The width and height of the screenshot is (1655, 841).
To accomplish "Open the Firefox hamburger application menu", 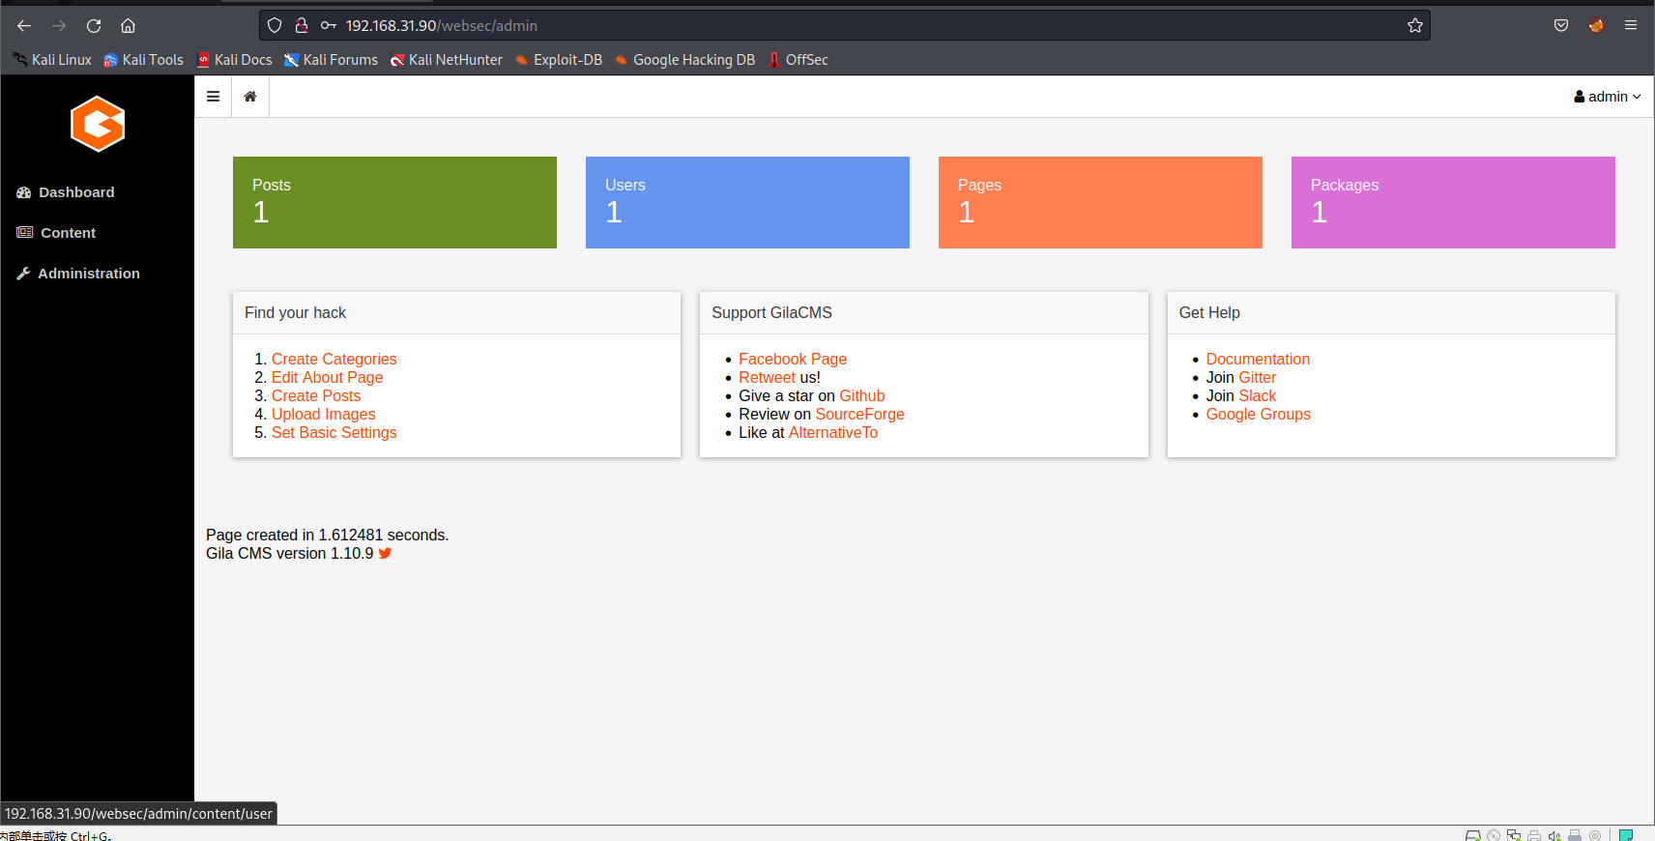I will pyautogui.click(x=1631, y=26).
